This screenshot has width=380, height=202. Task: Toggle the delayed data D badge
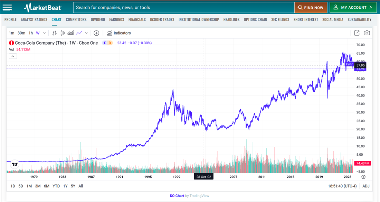coord(110,43)
